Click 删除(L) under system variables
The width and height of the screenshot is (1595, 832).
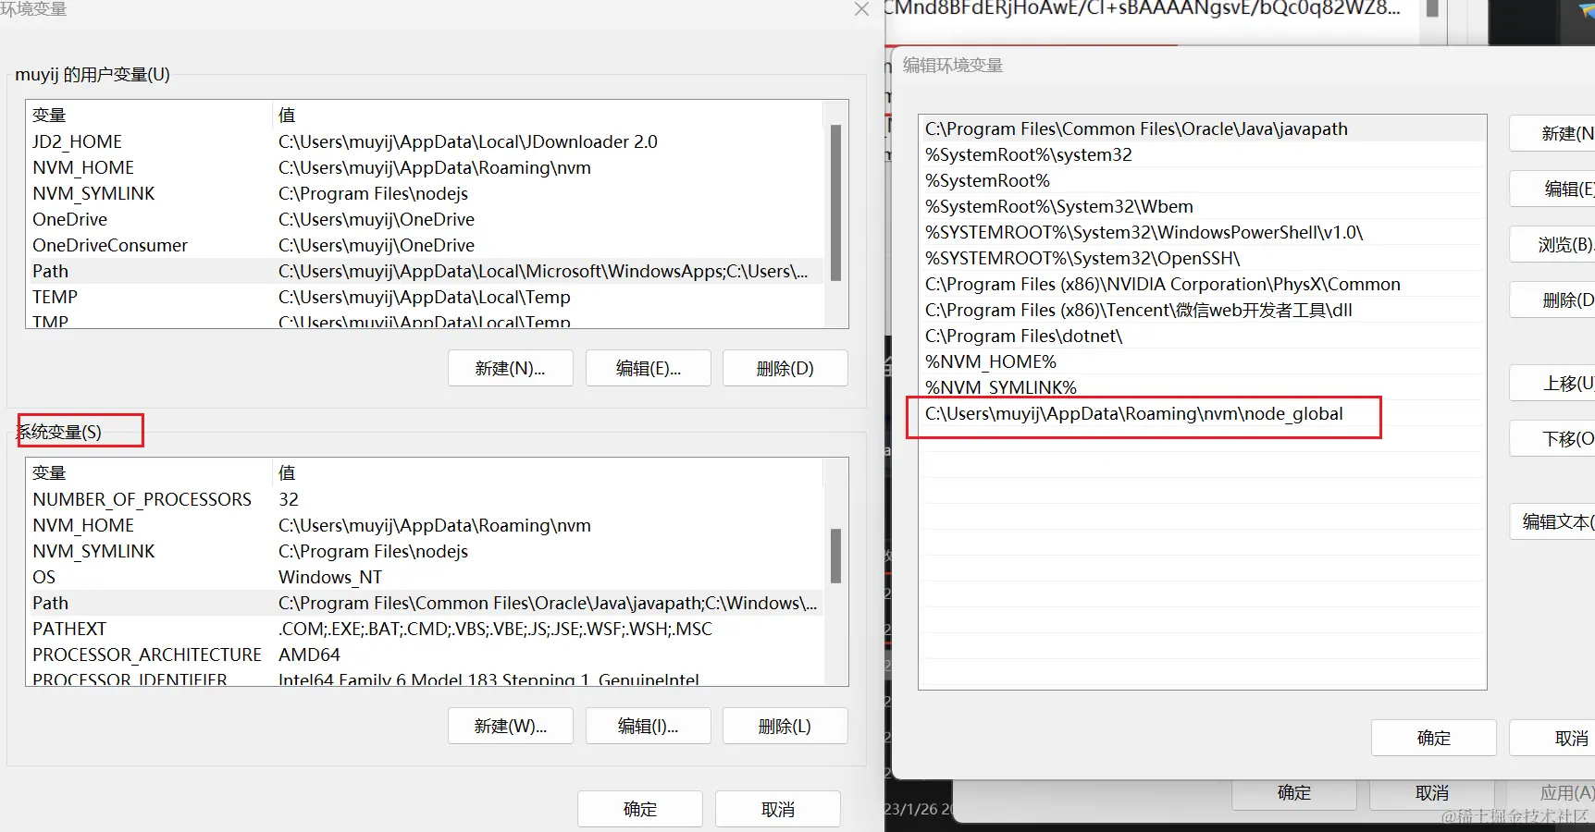coord(785,726)
